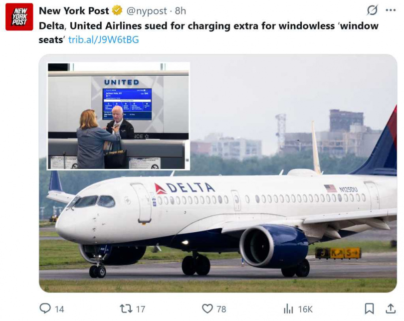Viewport: 404px width, 321px height.
Task: Click the 8h timestamp
Action: point(181,11)
